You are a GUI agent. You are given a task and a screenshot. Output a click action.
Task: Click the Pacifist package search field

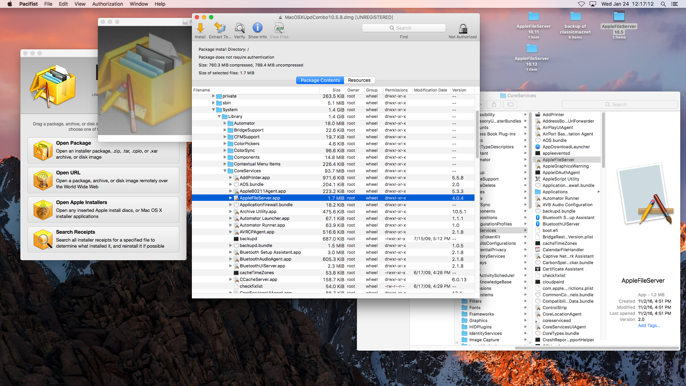(x=404, y=28)
